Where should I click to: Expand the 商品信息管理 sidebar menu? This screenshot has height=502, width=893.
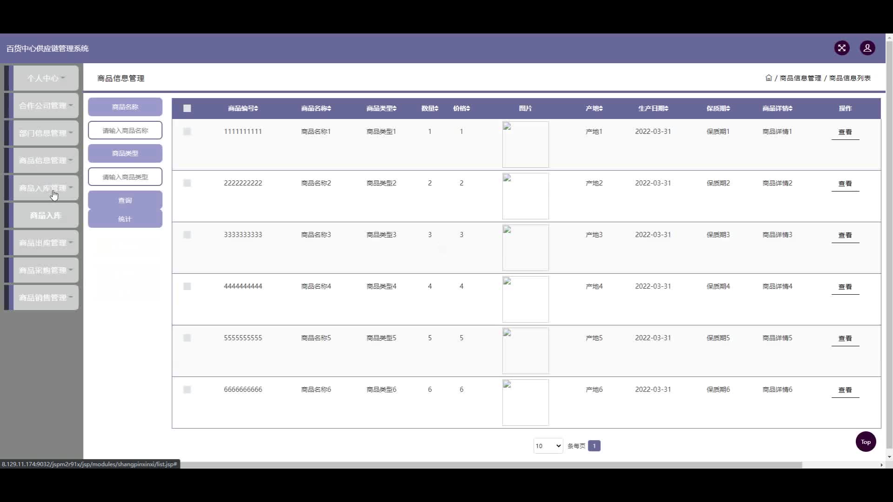tap(46, 160)
